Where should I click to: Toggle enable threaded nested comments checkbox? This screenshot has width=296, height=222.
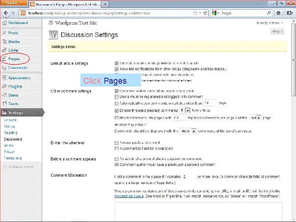pos(117,111)
